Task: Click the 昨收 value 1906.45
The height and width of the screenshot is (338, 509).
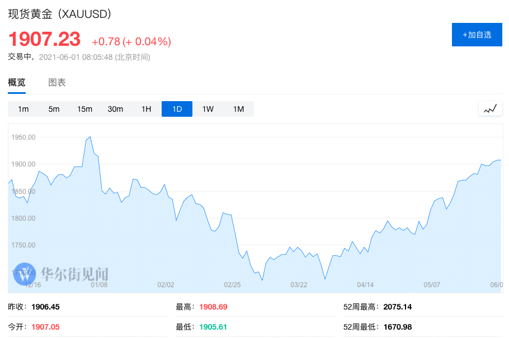Action: (45, 307)
